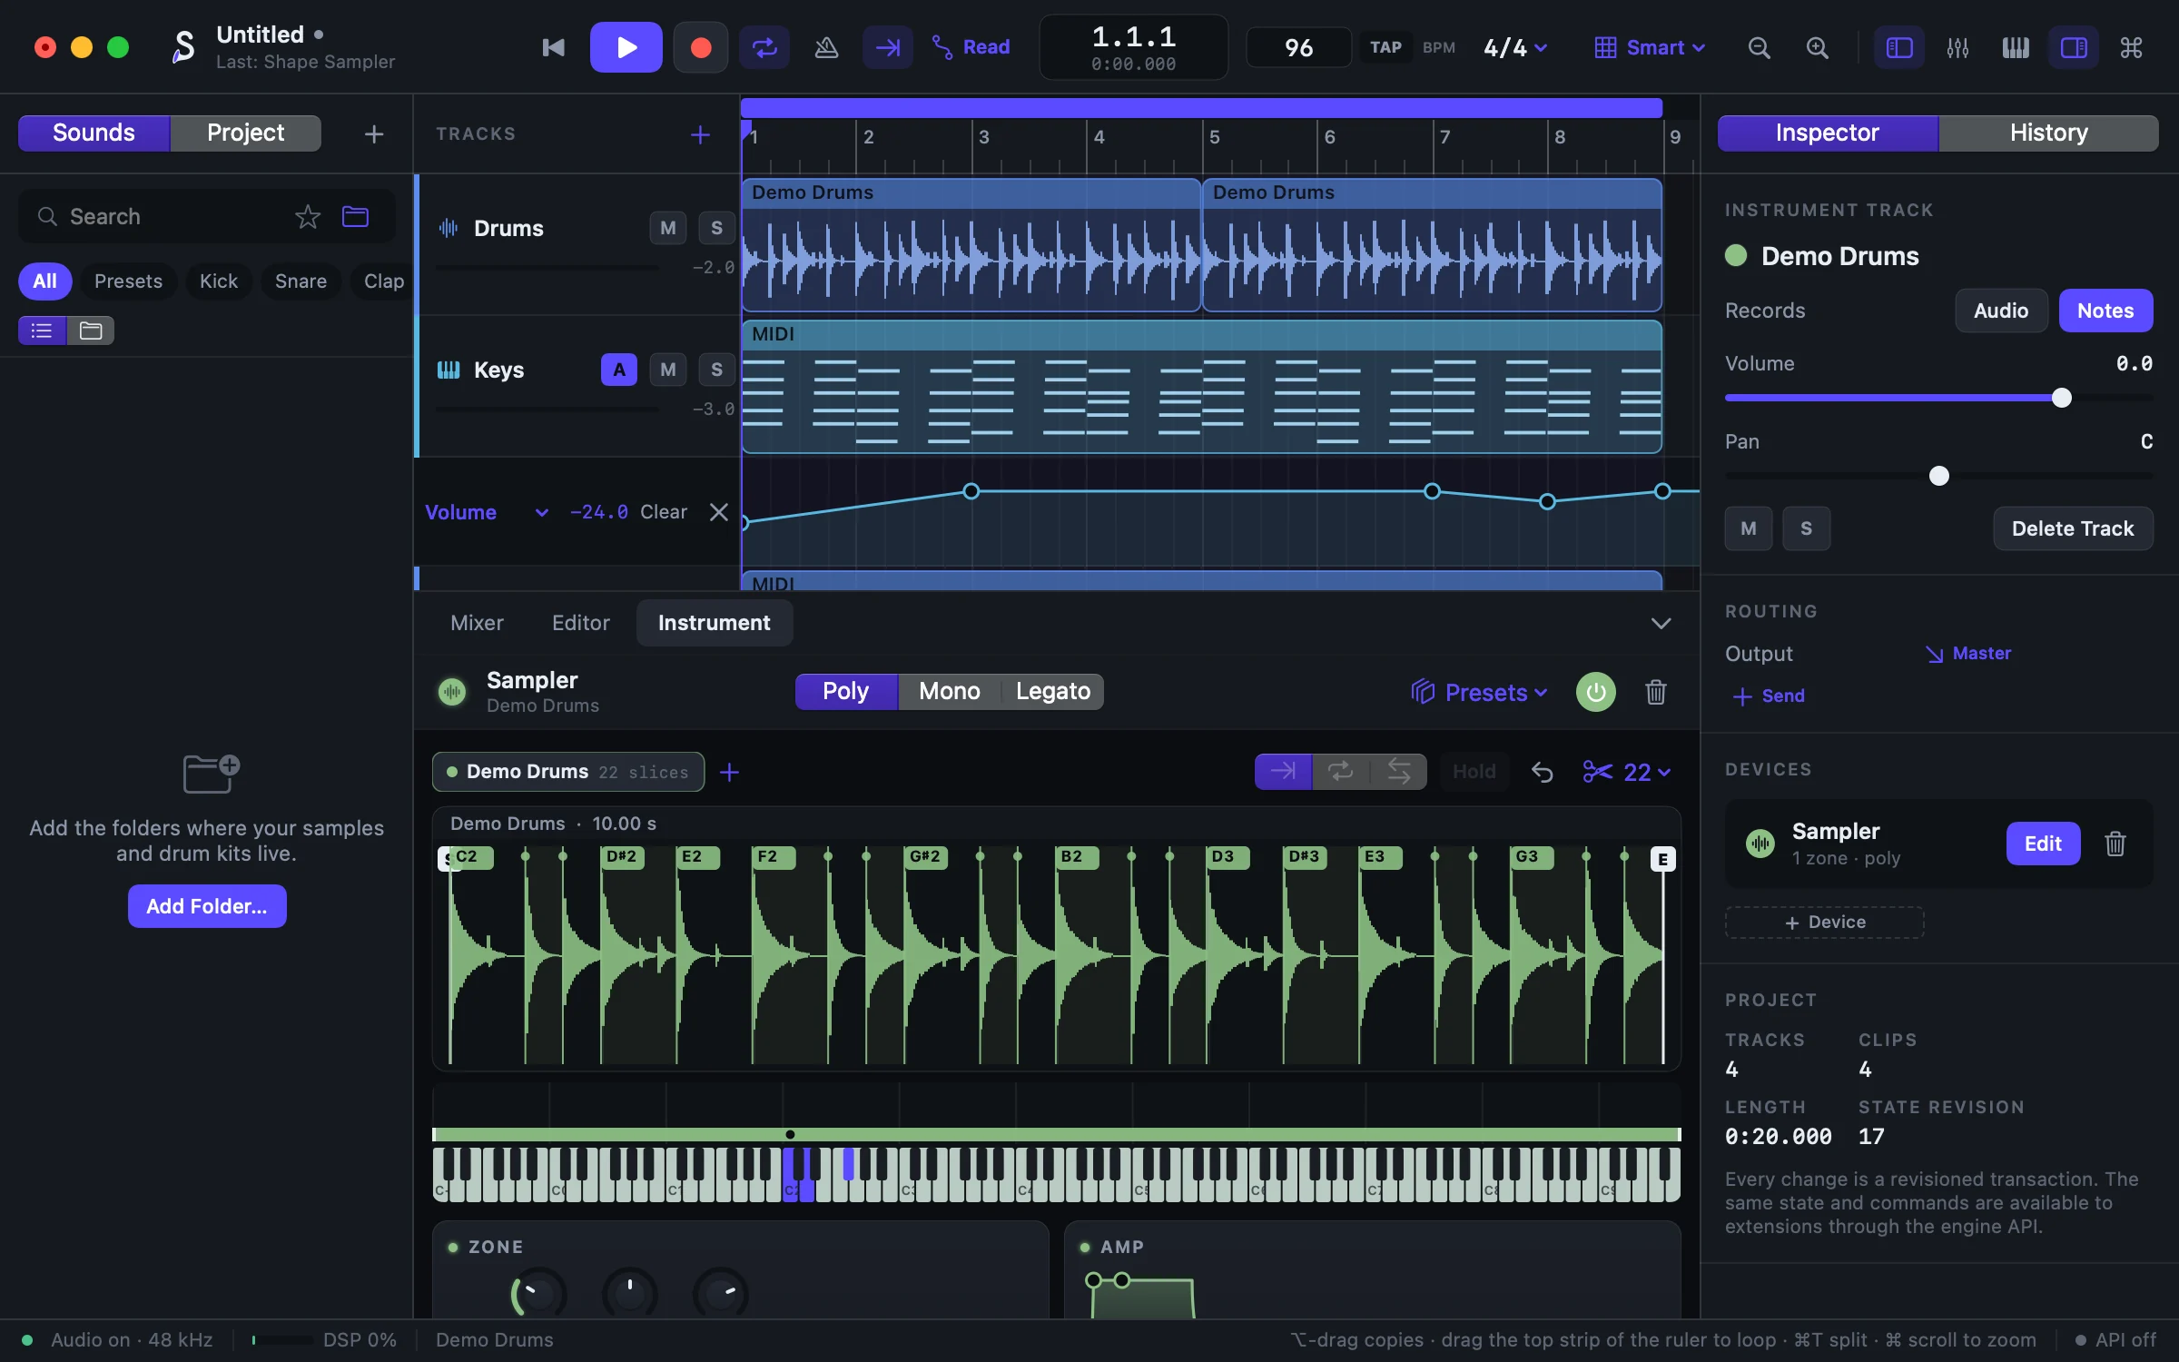This screenshot has width=2179, height=1362.
Task: Open the History tab
Action: pos(2048,133)
